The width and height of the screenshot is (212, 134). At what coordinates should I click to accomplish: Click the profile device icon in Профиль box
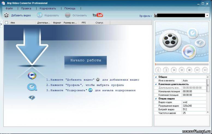coord(156,15)
